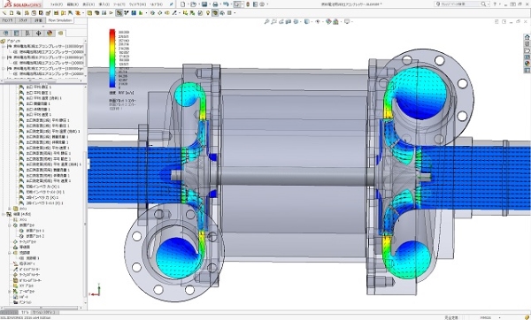Click the DisplayManager color sphere tab icon

click(x=50, y=34)
